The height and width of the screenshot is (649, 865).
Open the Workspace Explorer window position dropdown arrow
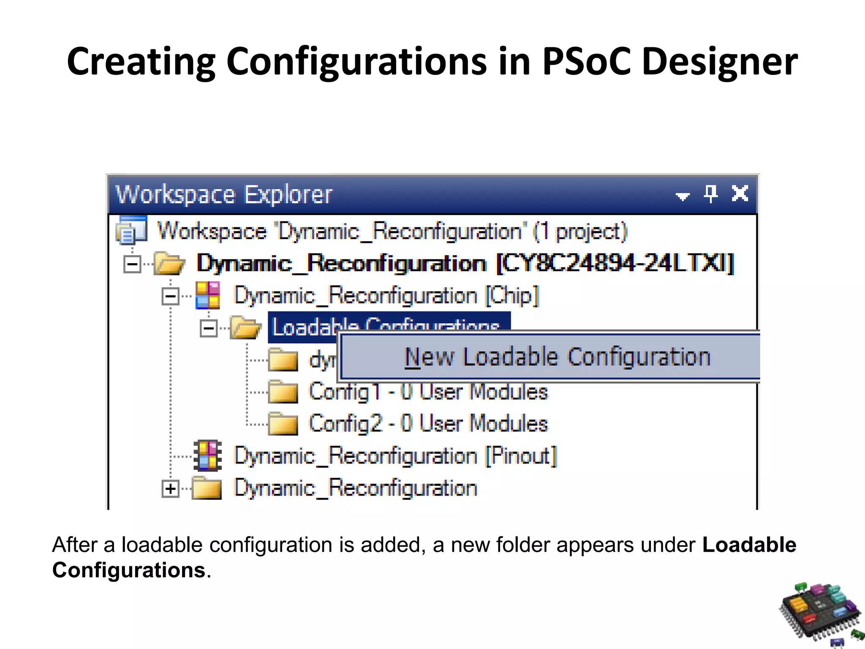[683, 196]
